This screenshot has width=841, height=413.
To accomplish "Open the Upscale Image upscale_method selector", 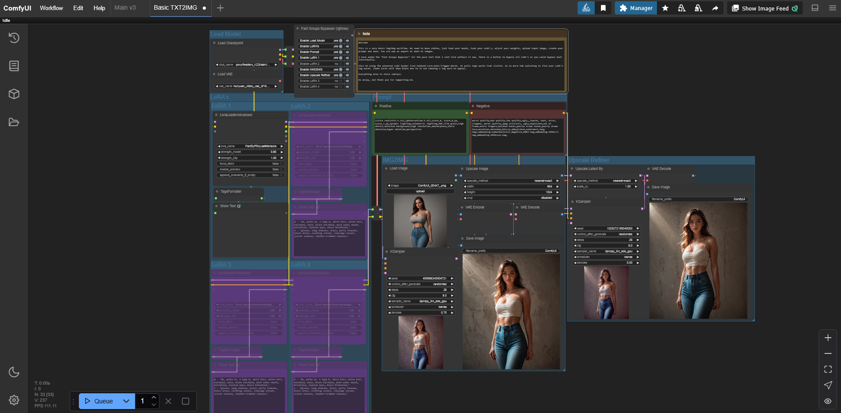I will coord(511,181).
